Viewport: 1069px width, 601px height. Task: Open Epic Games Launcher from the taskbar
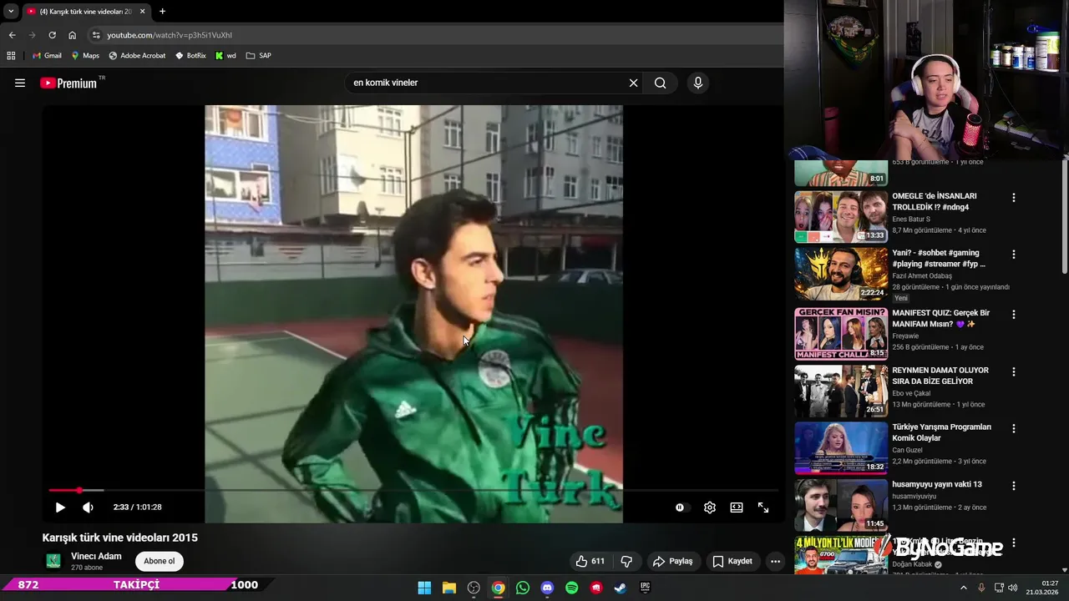[x=645, y=588]
